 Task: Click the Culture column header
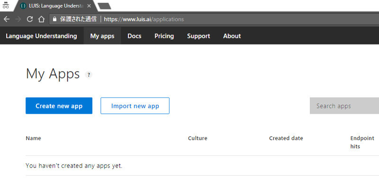point(198,138)
